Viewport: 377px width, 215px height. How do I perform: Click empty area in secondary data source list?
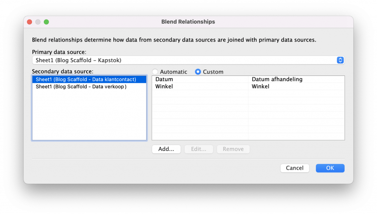click(x=89, y=118)
